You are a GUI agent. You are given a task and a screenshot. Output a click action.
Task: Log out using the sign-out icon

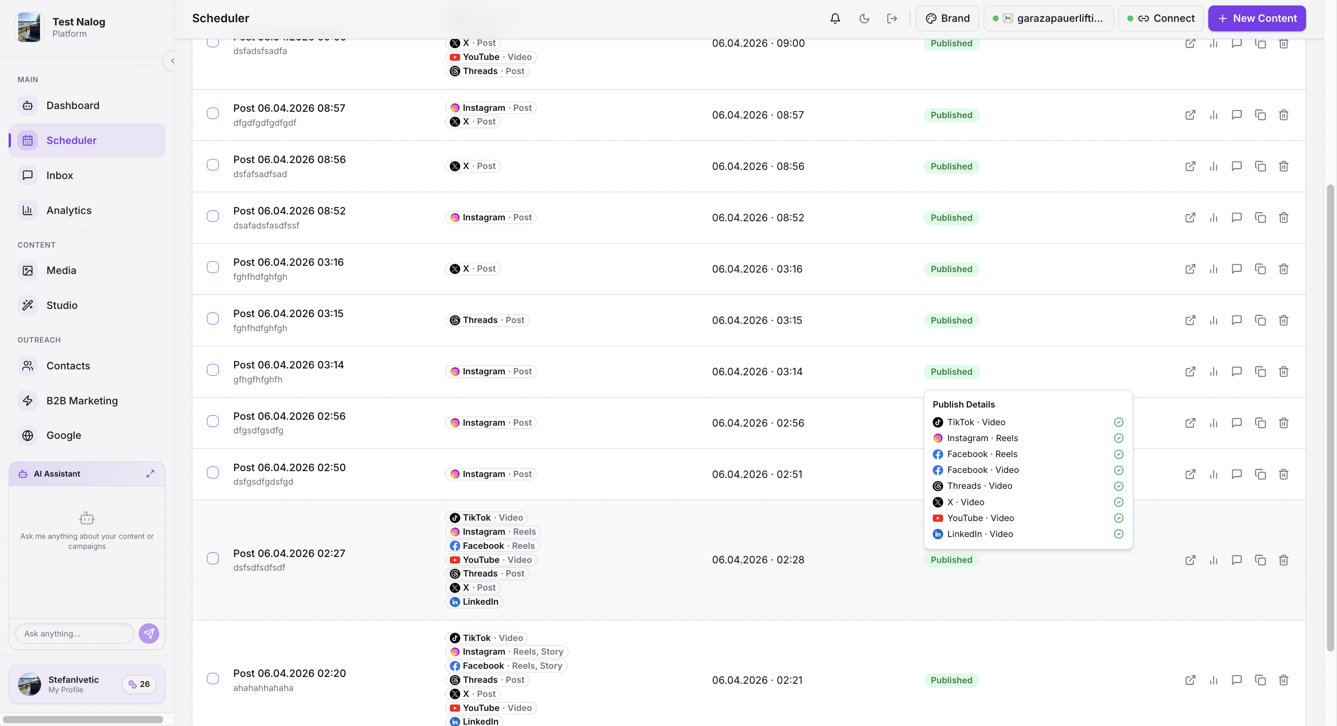pyautogui.click(x=892, y=18)
